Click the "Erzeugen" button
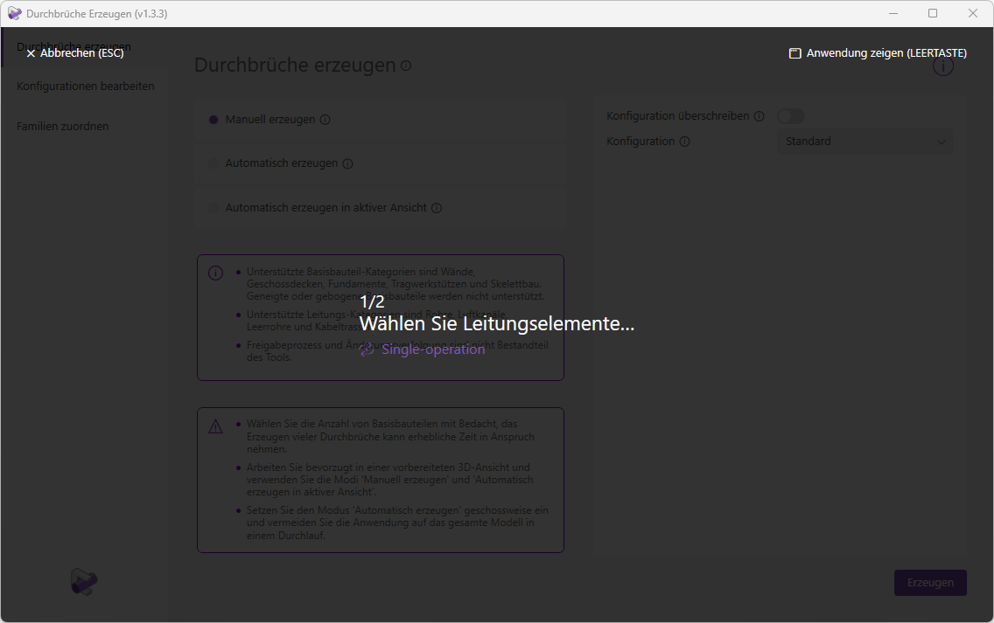994x623 pixels. click(930, 582)
